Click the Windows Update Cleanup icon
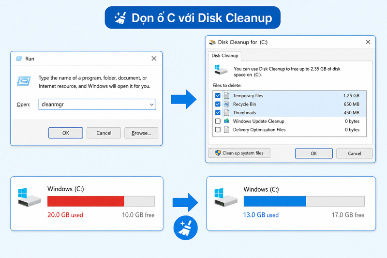Viewport: 387px width, 258px height. coord(226,121)
